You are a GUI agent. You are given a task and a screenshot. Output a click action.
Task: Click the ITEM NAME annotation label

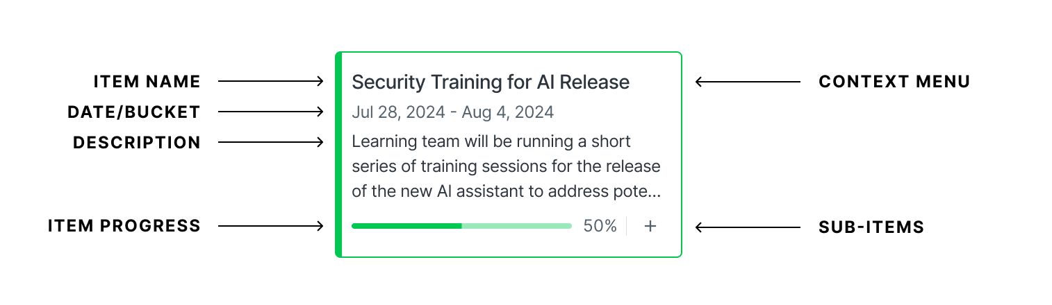tap(147, 82)
